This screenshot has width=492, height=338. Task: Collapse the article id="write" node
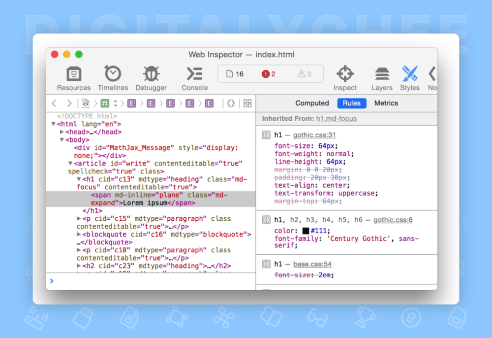click(70, 164)
